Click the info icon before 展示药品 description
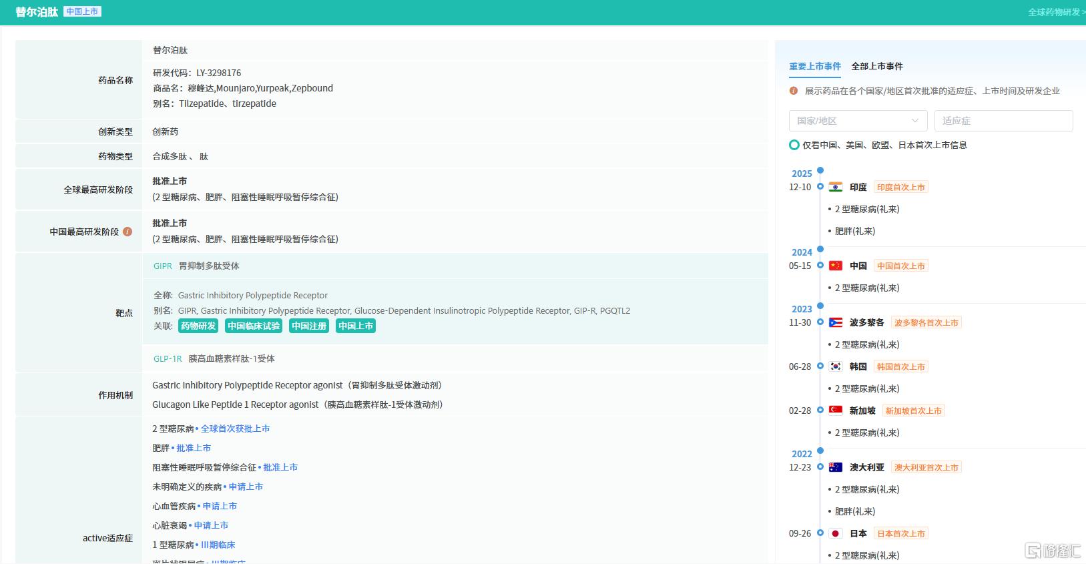 pyautogui.click(x=794, y=91)
